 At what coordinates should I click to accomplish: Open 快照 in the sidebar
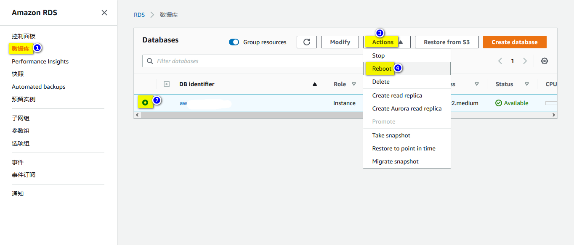18,74
